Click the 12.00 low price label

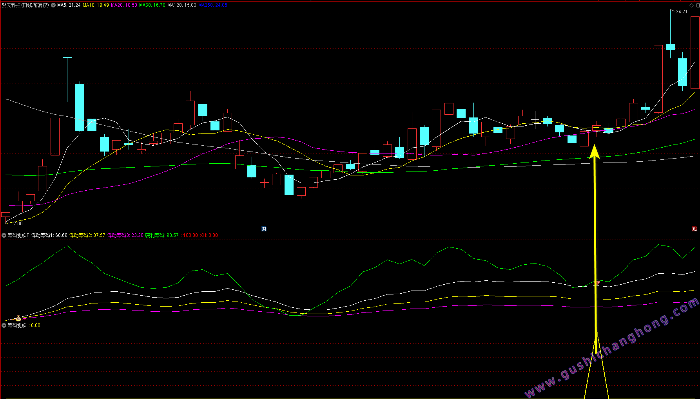[16, 224]
